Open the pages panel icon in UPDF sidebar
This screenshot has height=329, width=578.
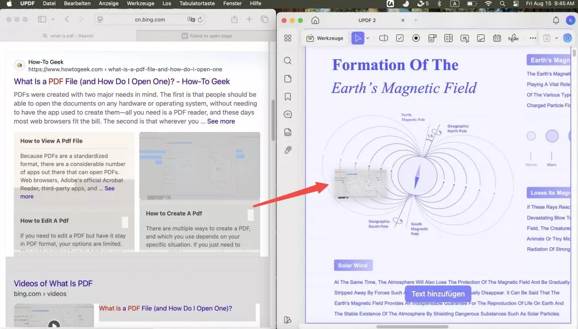(x=288, y=79)
